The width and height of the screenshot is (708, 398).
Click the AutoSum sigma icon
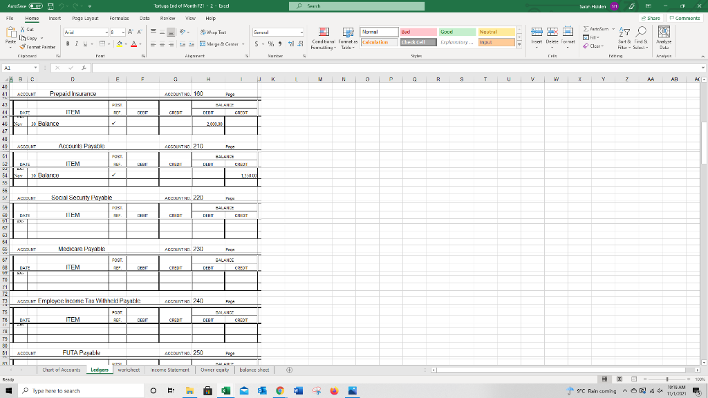(586, 29)
